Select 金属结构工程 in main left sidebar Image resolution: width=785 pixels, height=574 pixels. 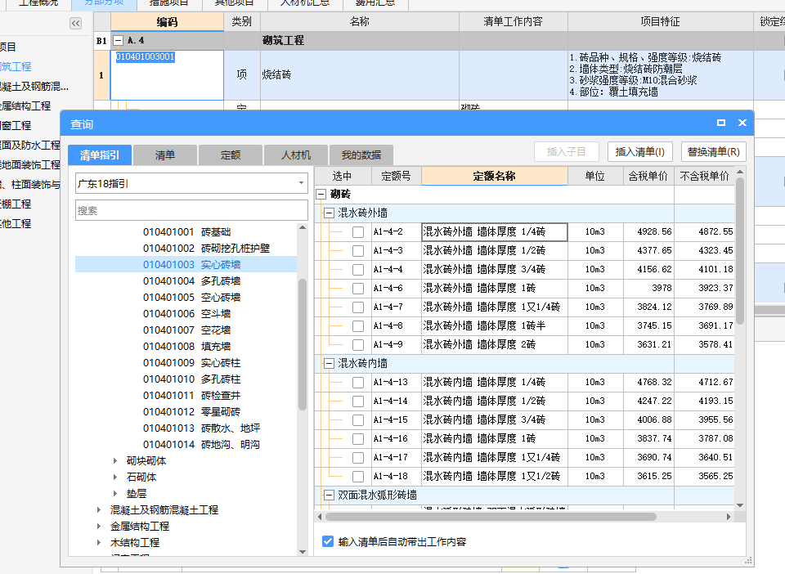click(25, 106)
